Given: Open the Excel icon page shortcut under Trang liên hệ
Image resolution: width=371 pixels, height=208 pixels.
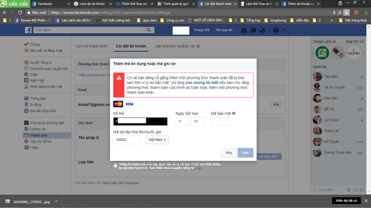Looking at the screenshot, I should [322, 53].
